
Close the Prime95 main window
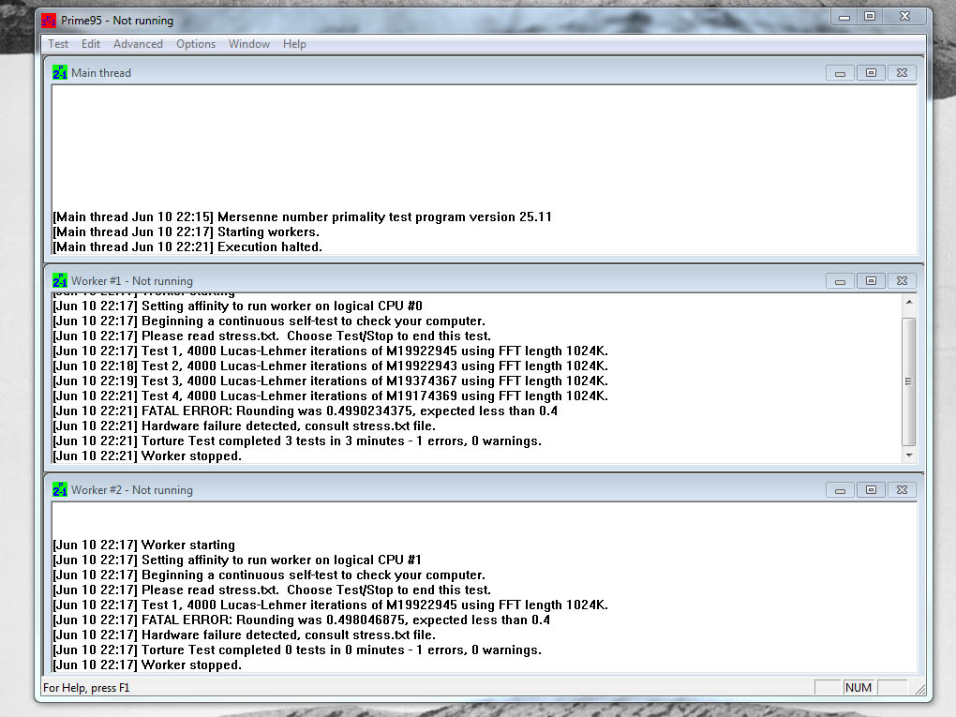905,17
